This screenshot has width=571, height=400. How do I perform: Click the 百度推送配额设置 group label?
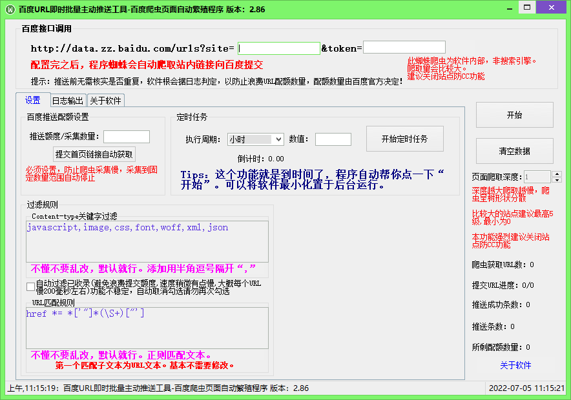coord(58,117)
